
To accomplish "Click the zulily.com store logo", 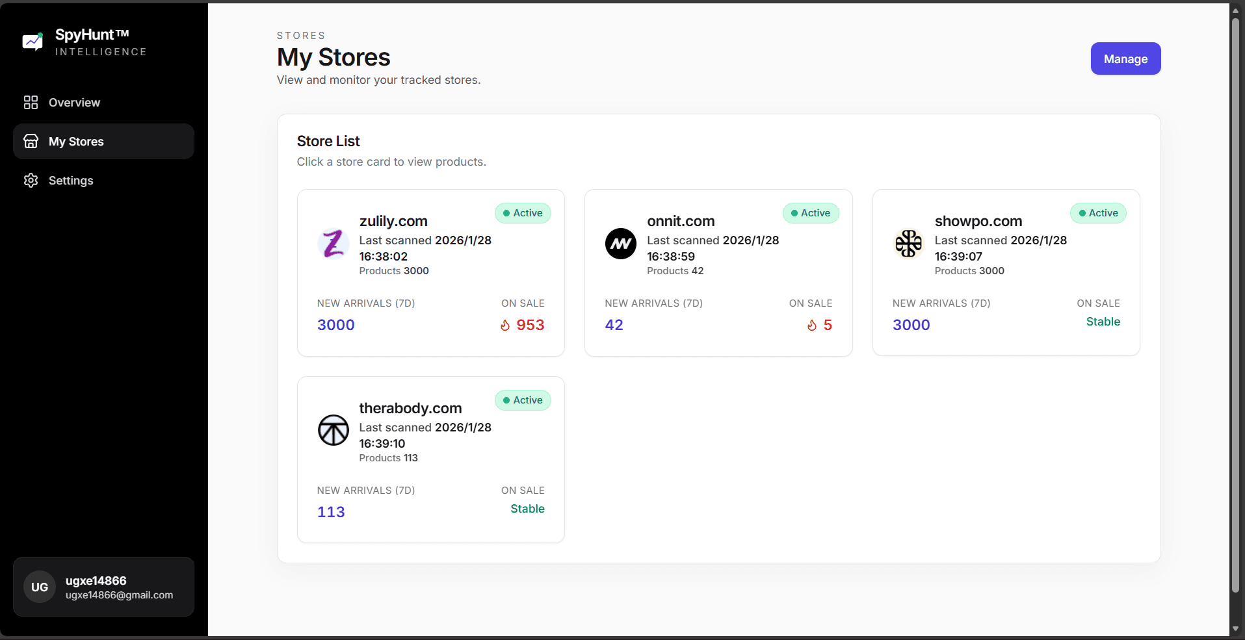I will click(333, 244).
